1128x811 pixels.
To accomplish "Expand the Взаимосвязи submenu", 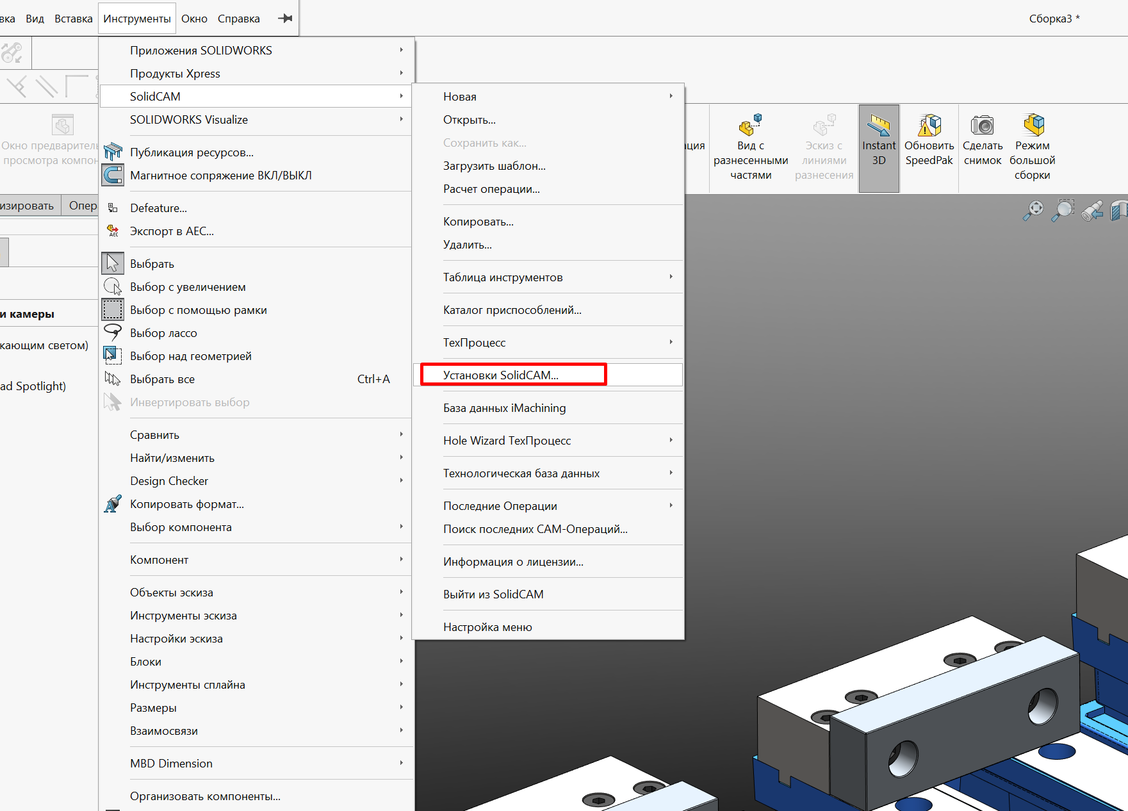I will coord(256,731).
